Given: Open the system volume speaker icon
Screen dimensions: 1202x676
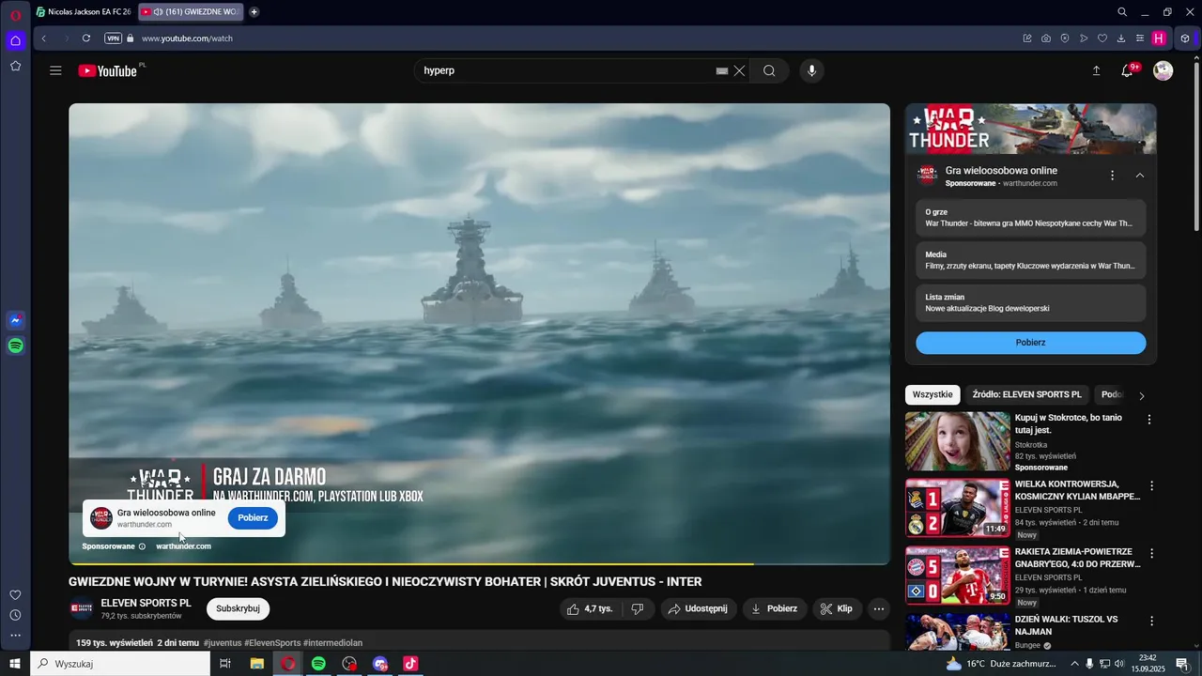Looking at the screenshot, I should tap(1119, 664).
